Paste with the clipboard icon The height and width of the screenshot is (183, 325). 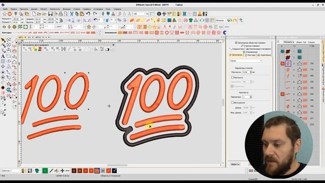pyautogui.click(x=82, y=14)
